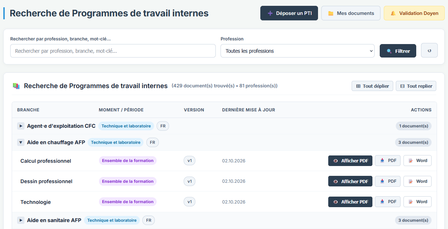Screen dimensions: 448x229
Task: Click the eye icon in the Technologie row
Action: pyautogui.click(x=336, y=202)
